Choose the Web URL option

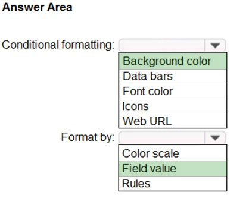pyautogui.click(x=173, y=121)
